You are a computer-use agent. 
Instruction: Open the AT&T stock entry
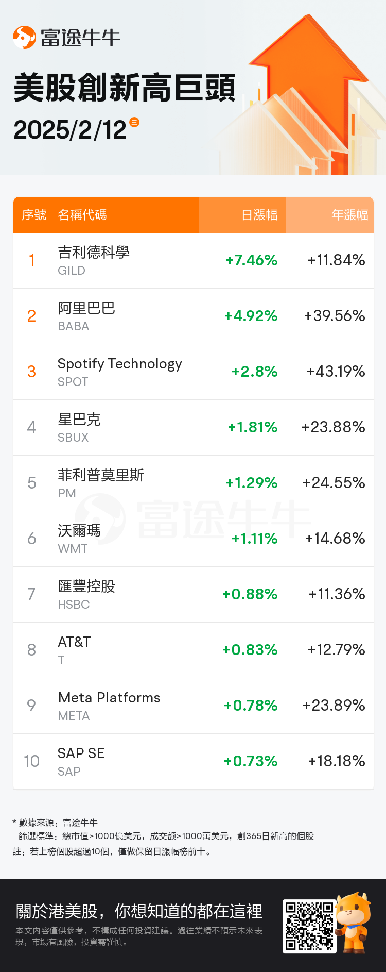point(194,650)
